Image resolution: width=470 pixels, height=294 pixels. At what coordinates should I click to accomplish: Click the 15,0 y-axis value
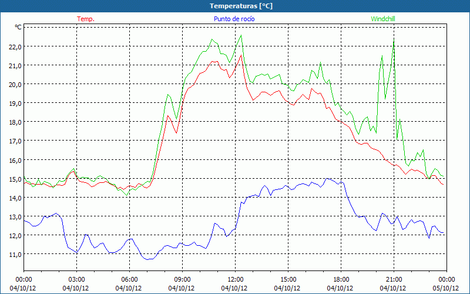pyautogui.click(x=16, y=179)
